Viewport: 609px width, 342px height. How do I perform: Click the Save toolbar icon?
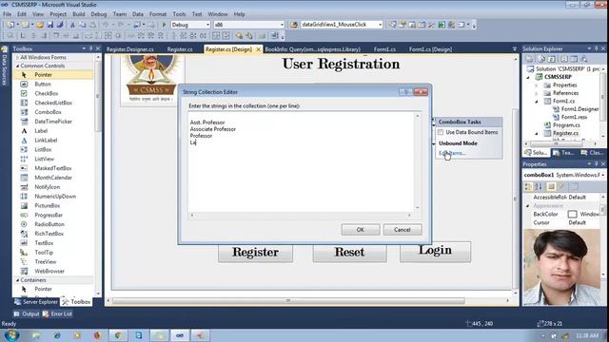[50, 25]
